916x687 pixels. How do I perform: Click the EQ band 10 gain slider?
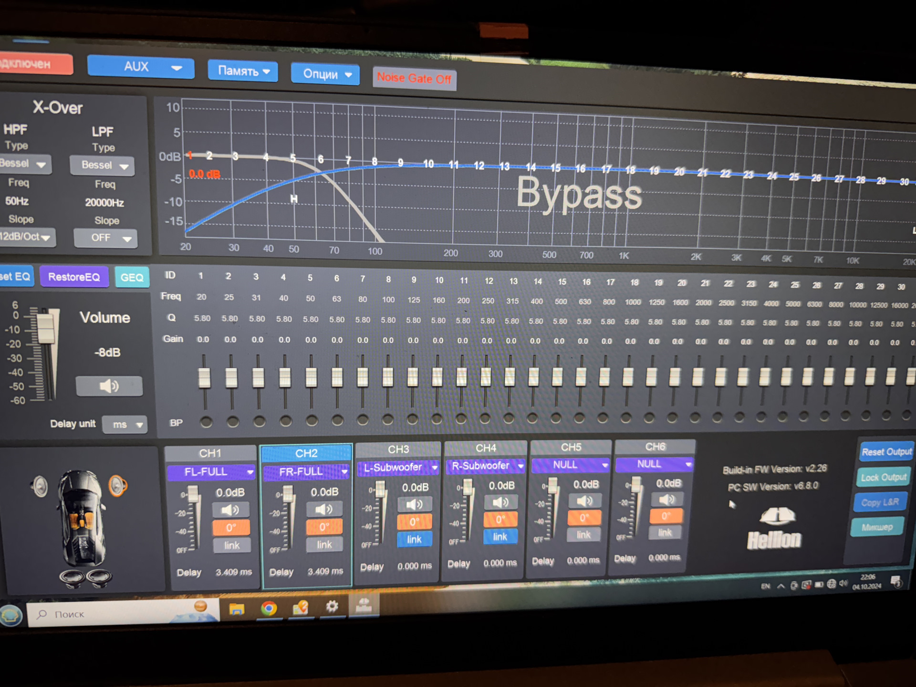tap(437, 376)
